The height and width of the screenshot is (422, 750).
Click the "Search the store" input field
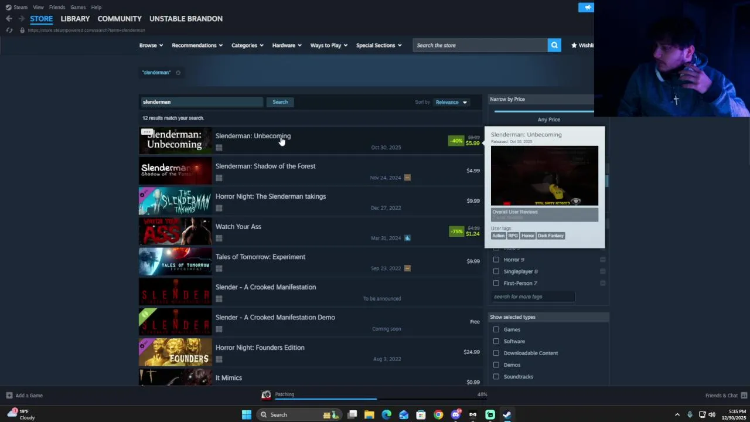point(480,45)
